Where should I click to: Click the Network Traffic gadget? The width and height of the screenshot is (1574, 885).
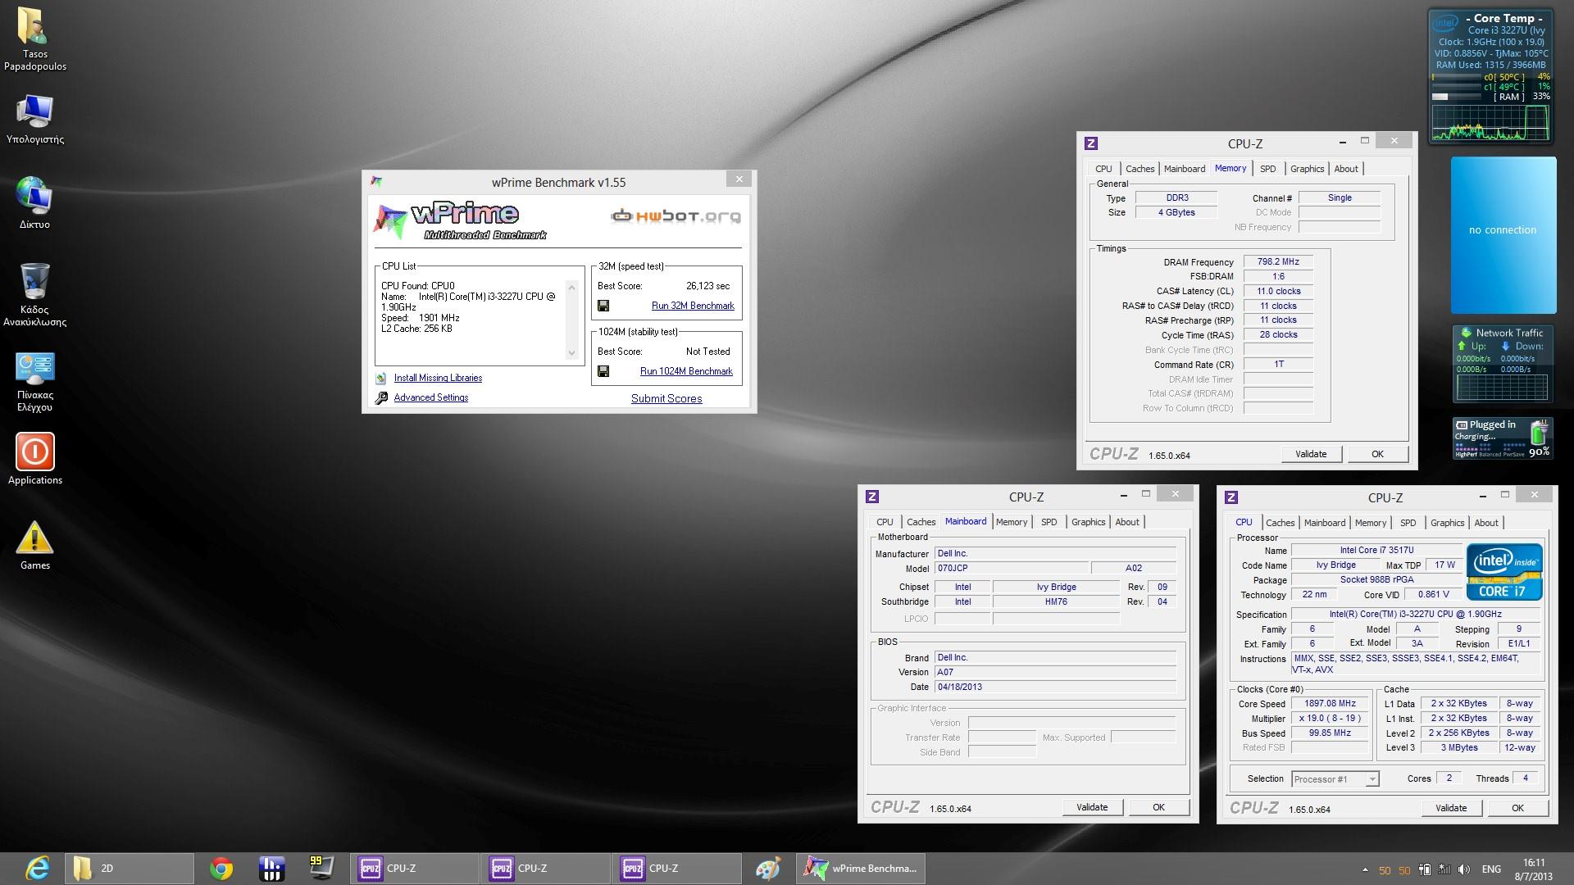pyautogui.click(x=1502, y=364)
